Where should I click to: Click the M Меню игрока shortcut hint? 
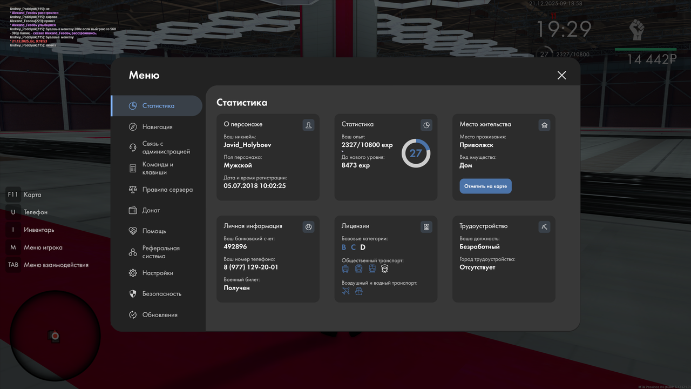pos(34,247)
